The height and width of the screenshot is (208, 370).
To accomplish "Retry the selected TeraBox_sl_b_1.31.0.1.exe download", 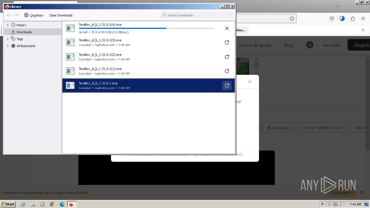I will 227,86.
